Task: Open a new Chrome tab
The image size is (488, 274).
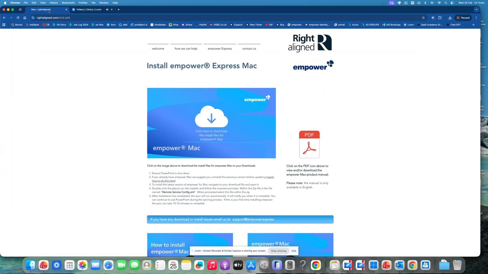Action: tap(119, 10)
